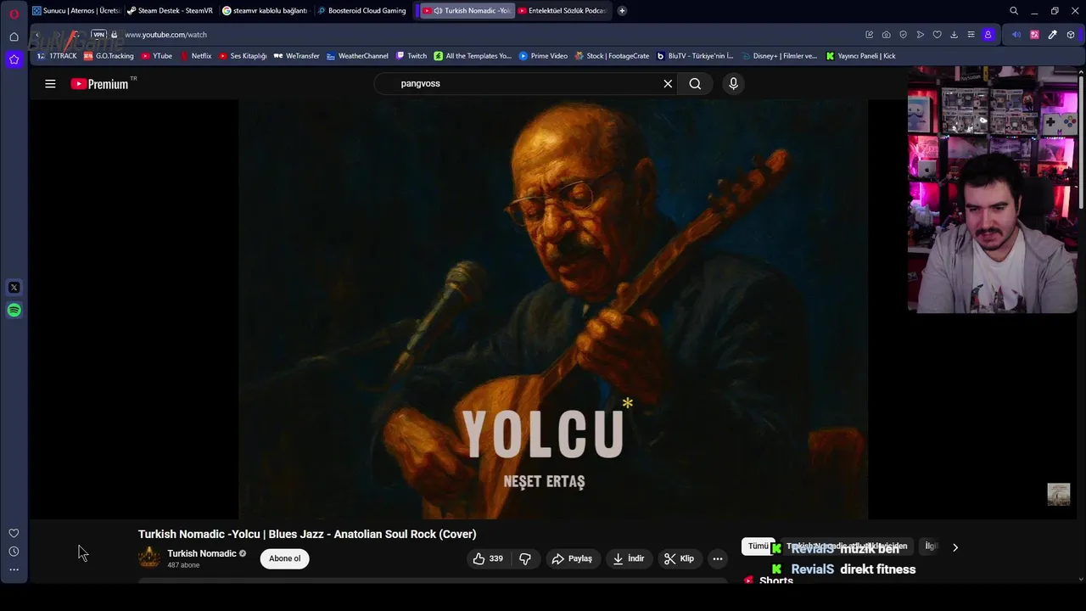Viewport: 1086px width, 611px height.
Task: Open extensions cube icon
Action: tap(1071, 35)
